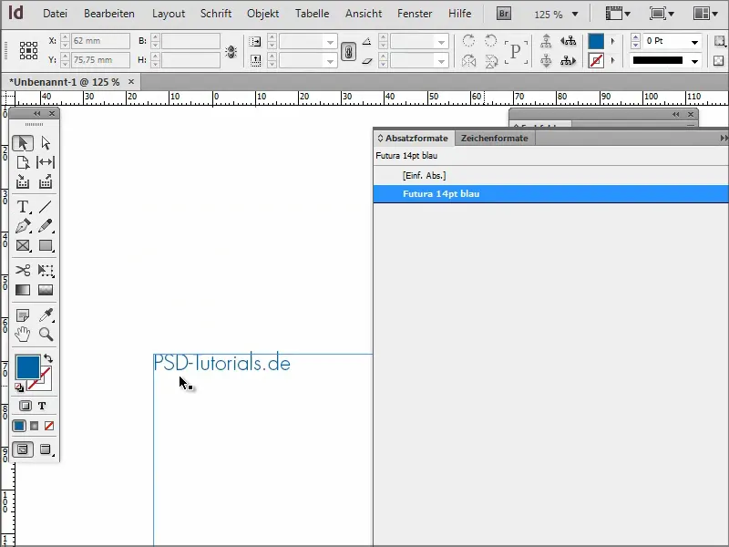729x547 pixels.
Task: Select the Gradient Feather tool
Action: click(46, 290)
